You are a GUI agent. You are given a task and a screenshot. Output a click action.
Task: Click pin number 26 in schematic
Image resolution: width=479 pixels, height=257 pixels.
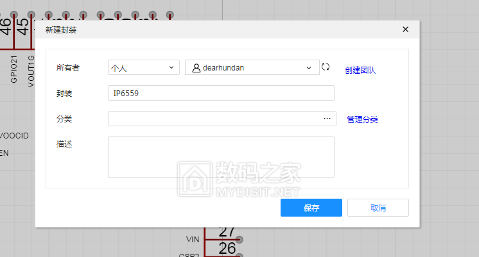[227, 249]
